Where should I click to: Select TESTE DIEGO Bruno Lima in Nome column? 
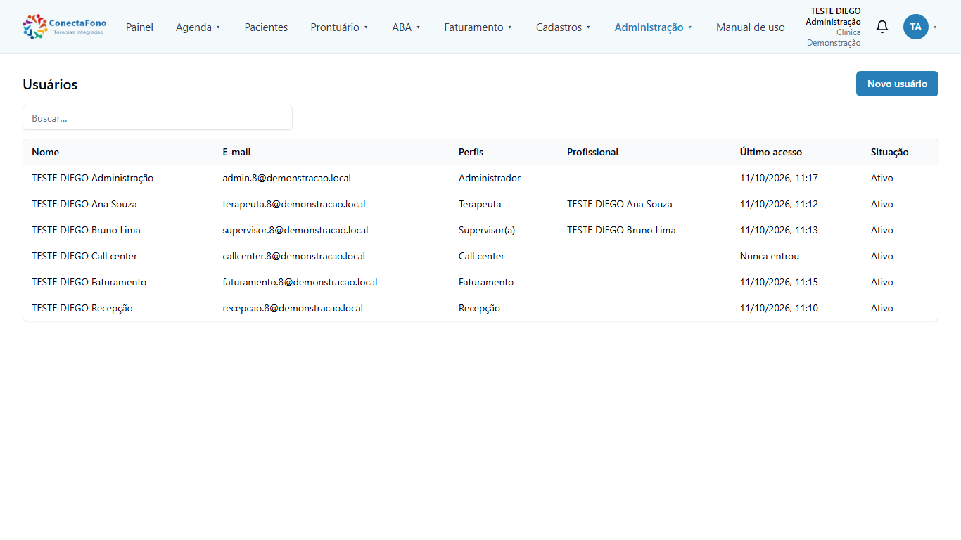coord(87,230)
